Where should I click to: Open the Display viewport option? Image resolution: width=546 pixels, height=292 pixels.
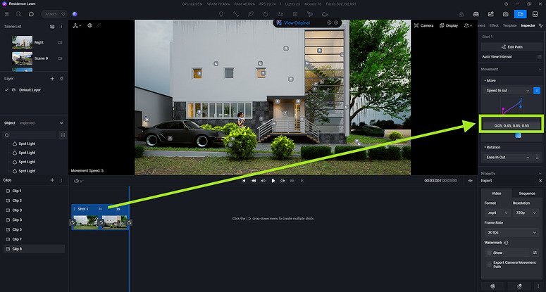click(449, 25)
